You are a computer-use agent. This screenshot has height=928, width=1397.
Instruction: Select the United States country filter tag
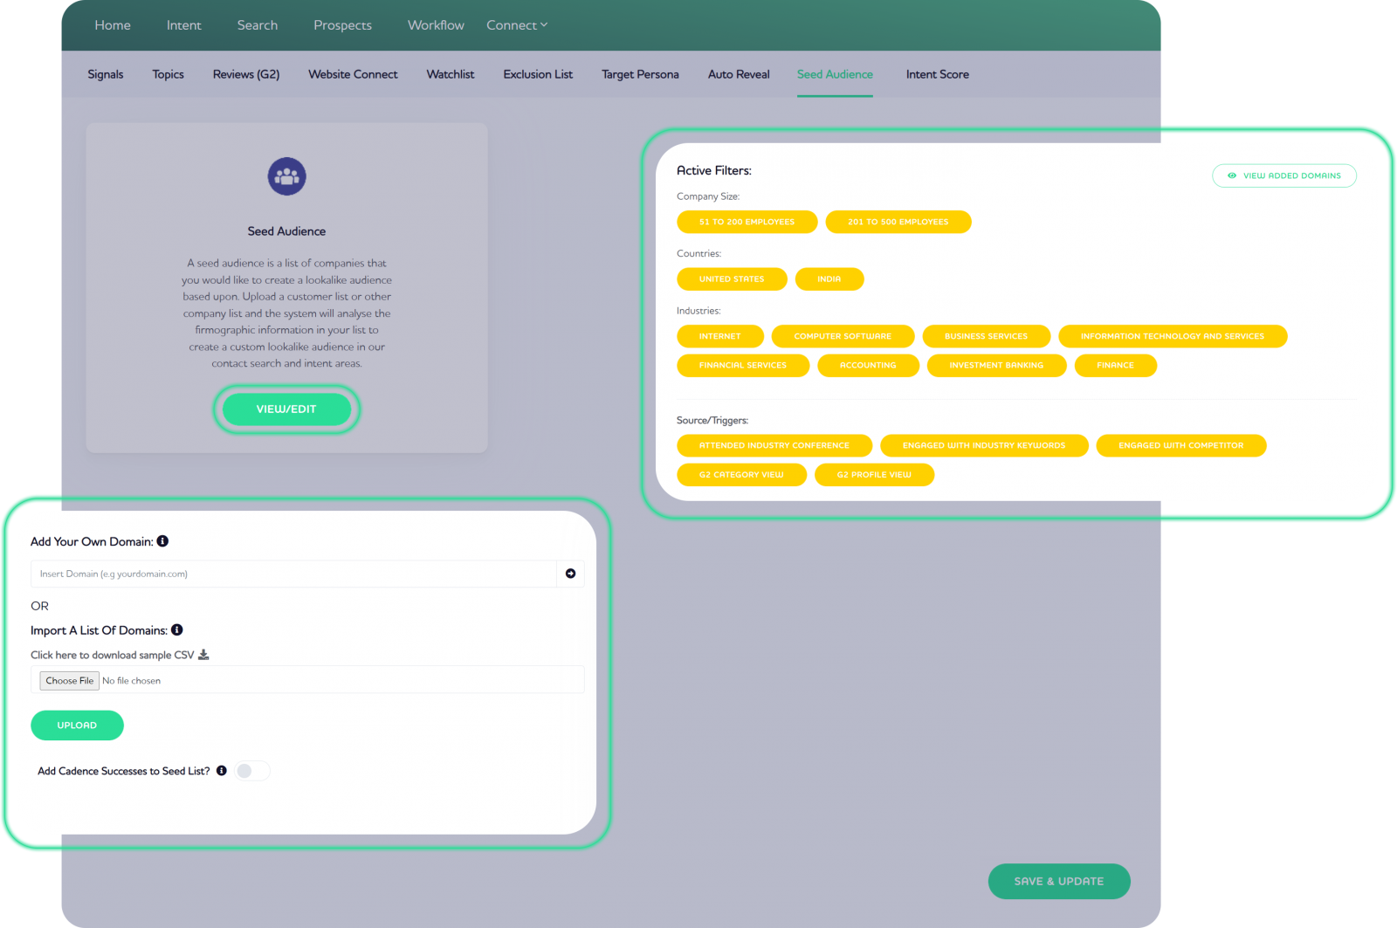coord(731,279)
